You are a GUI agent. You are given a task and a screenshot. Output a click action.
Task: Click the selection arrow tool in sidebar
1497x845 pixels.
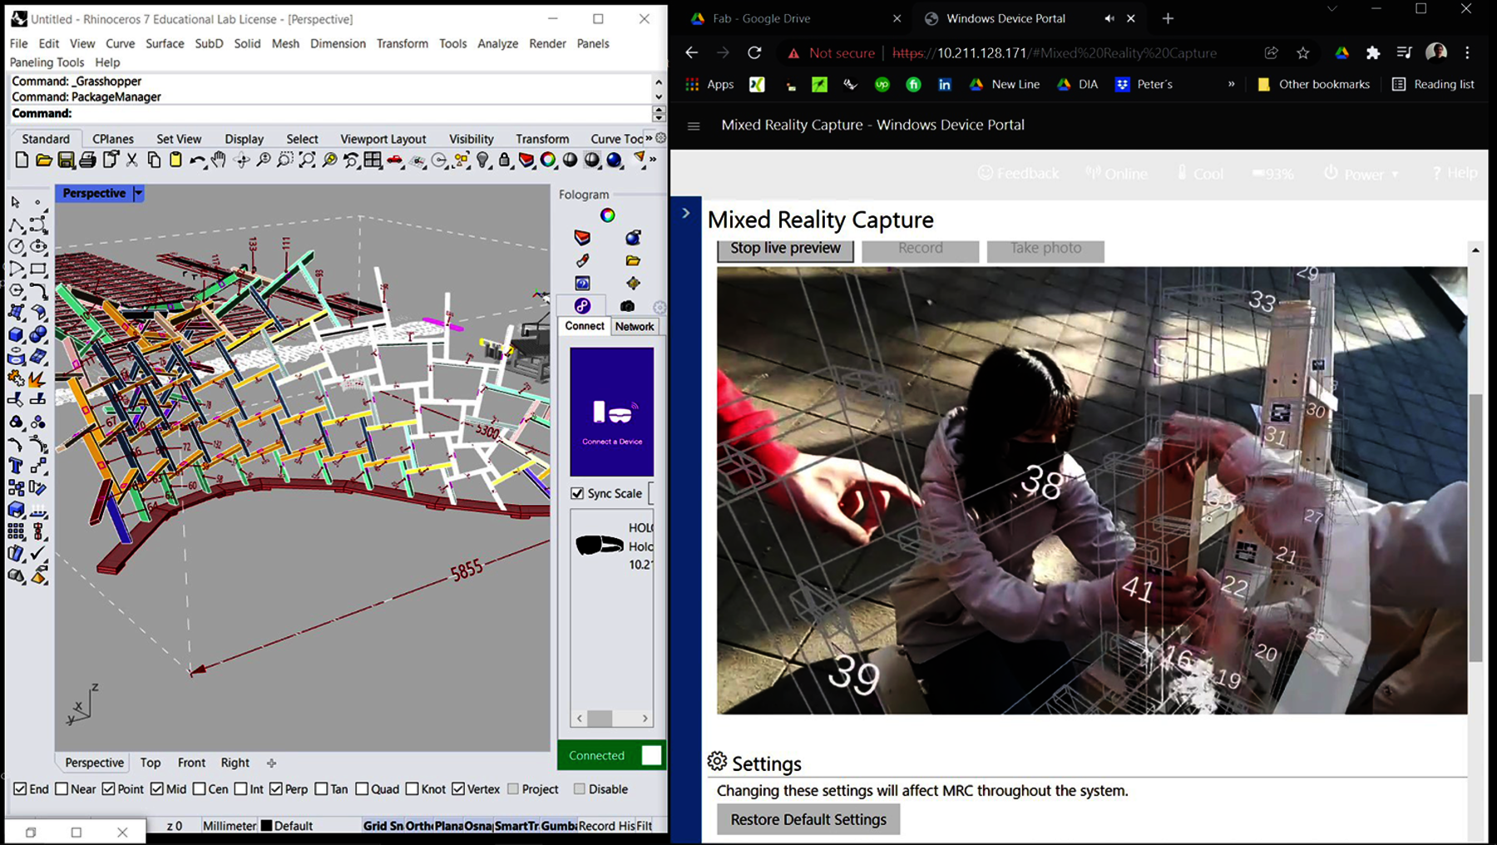(x=16, y=202)
